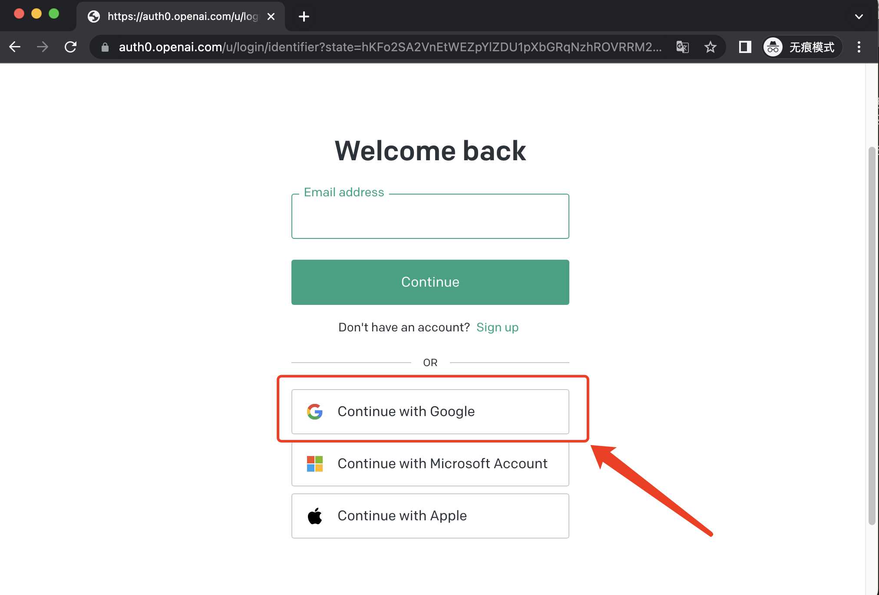Toggle the browser side panel icon
The image size is (879, 595).
click(x=745, y=47)
